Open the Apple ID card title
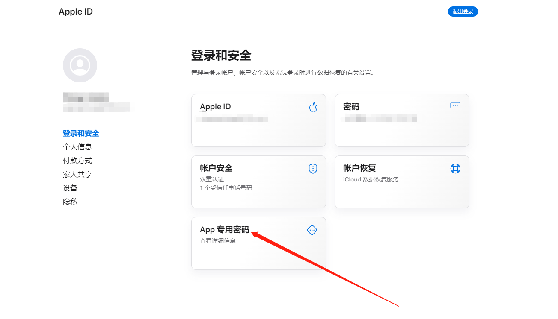558x319 pixels. click(x=215, y=107)
